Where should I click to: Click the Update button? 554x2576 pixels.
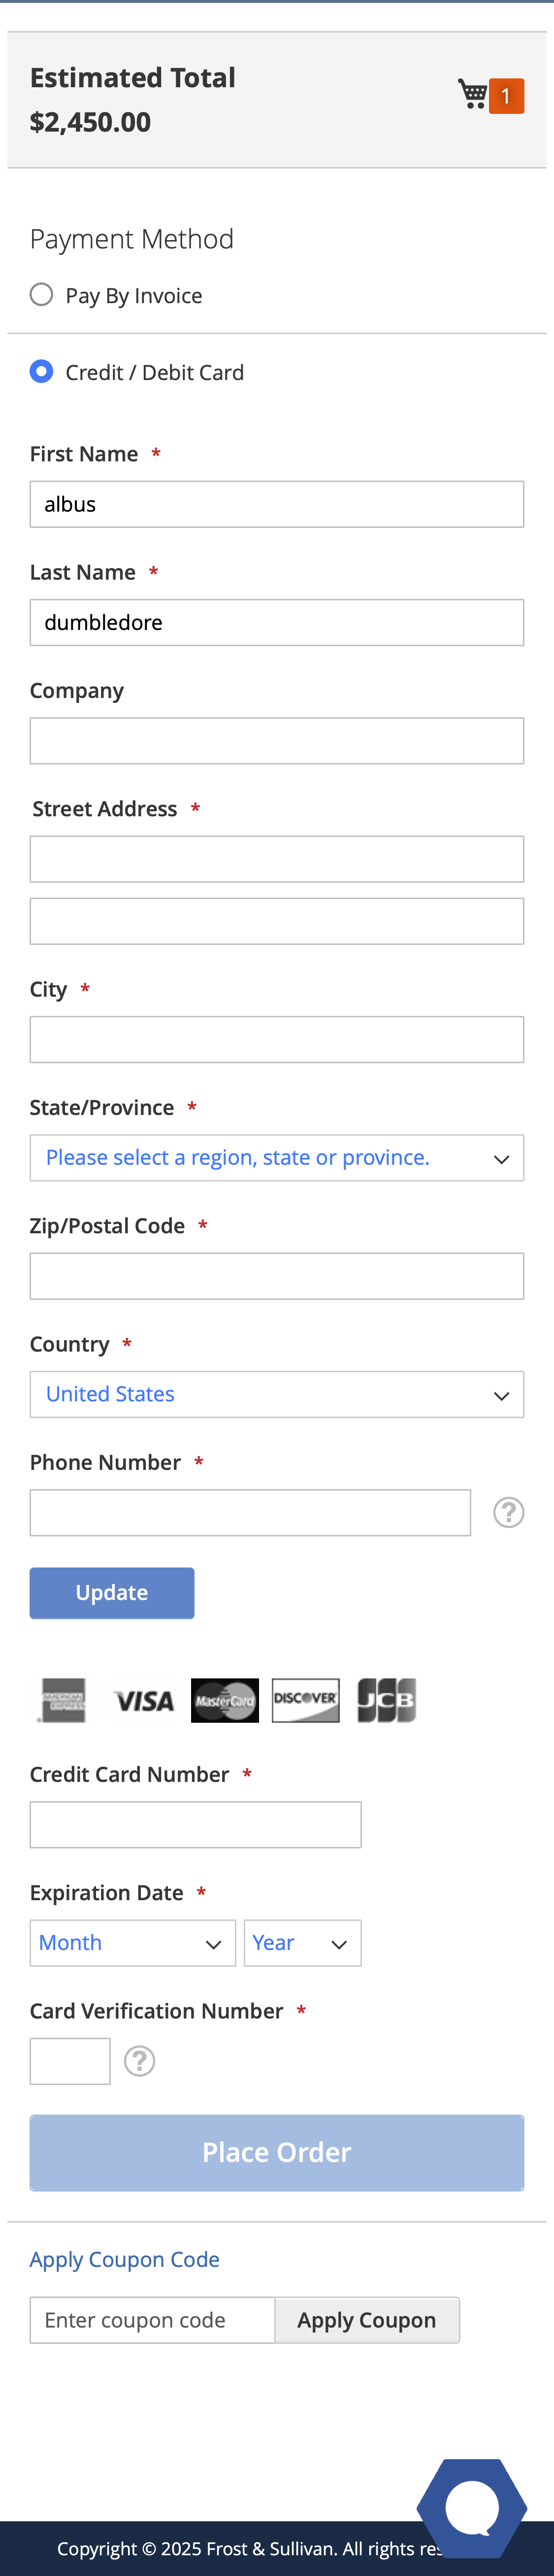[112, 1592]
